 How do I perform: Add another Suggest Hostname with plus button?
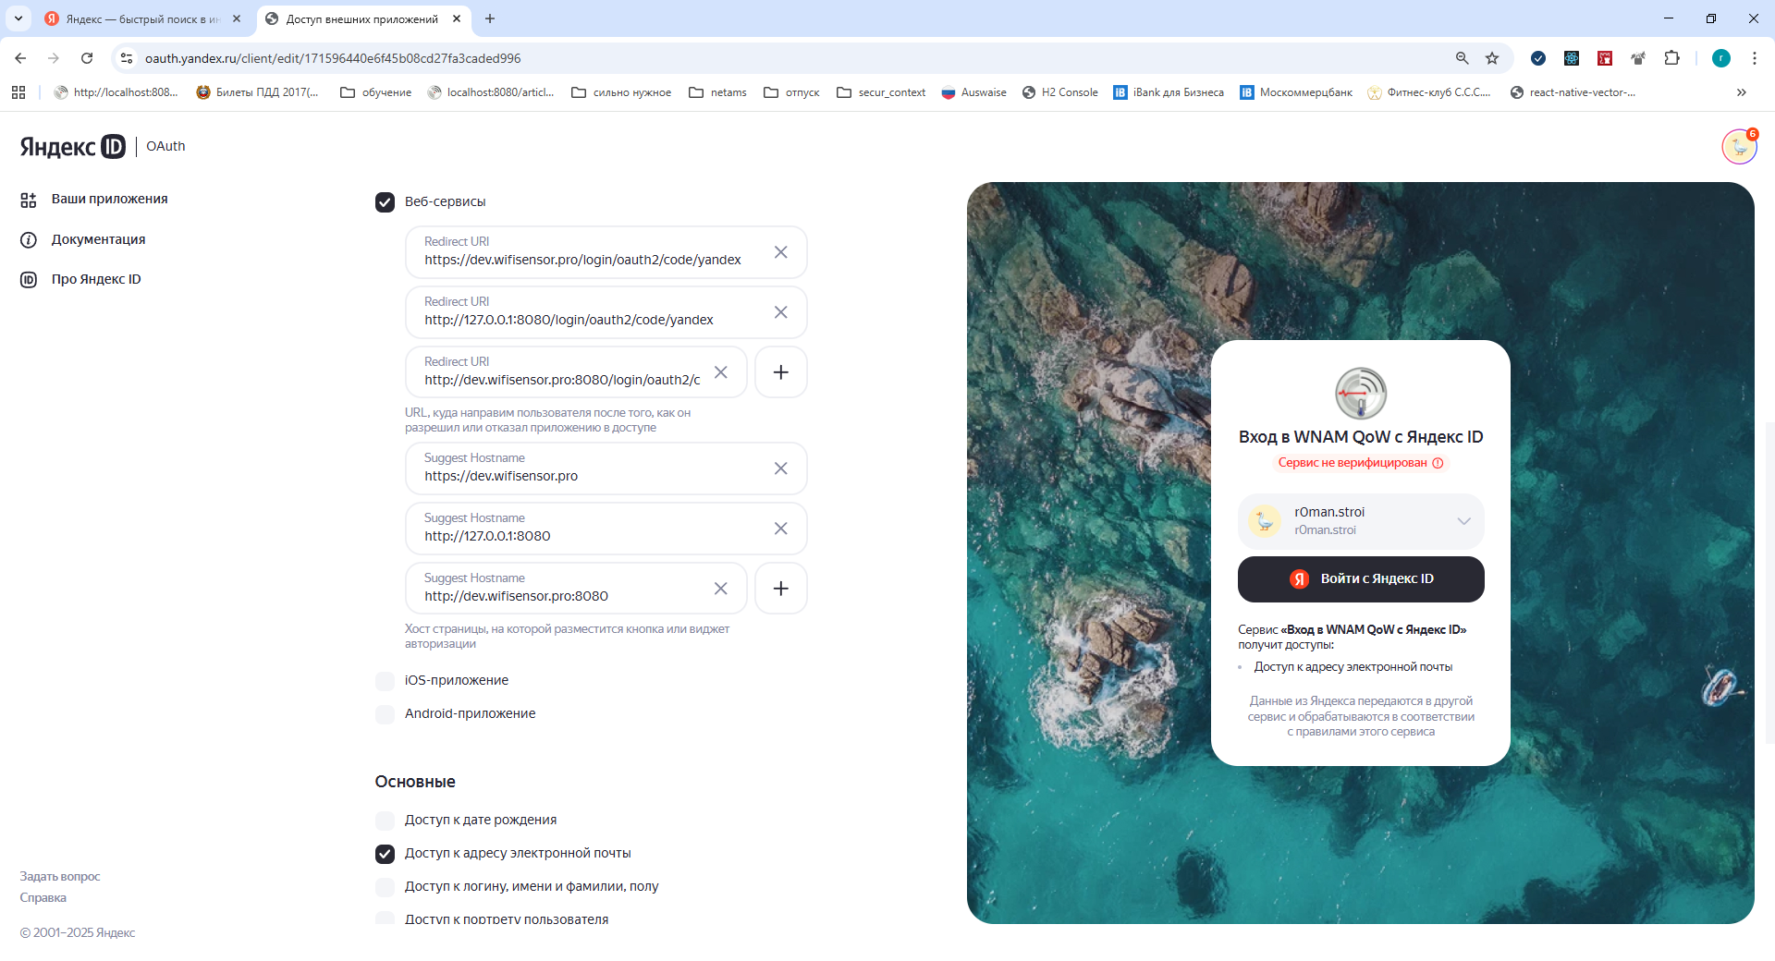tap(780, 589)
